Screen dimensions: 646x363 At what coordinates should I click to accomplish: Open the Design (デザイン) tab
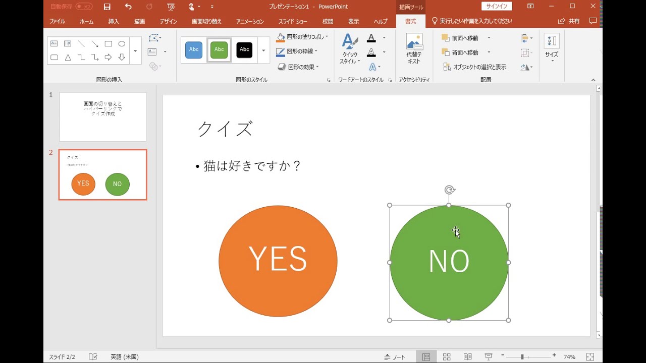[x=169, y=22]
